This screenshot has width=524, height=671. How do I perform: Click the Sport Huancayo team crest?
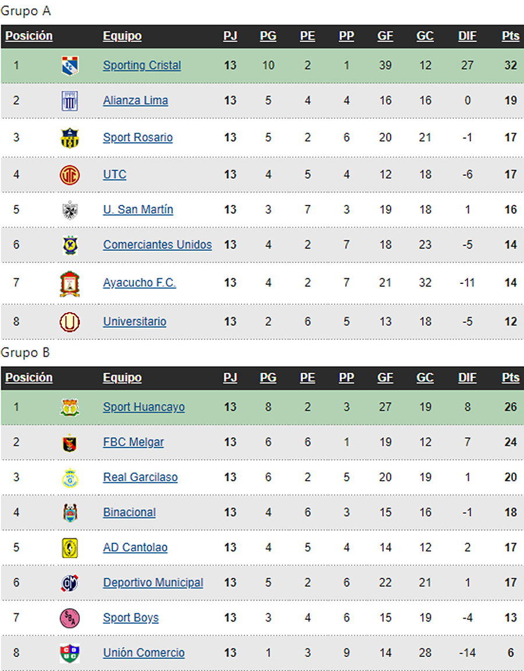70,407
